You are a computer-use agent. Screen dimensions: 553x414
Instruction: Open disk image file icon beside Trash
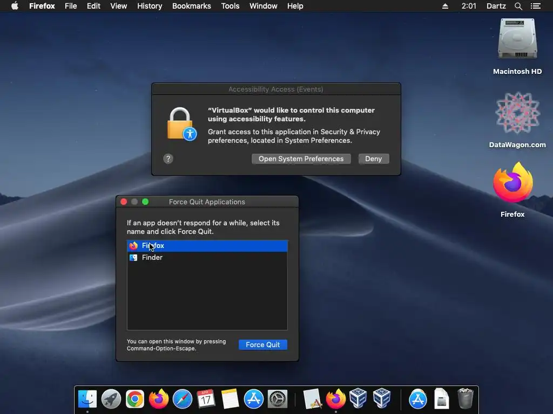[442, 399]
